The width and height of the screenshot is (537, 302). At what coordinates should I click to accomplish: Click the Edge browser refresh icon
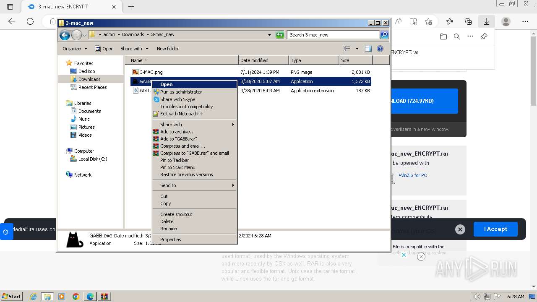pos(30,21)
